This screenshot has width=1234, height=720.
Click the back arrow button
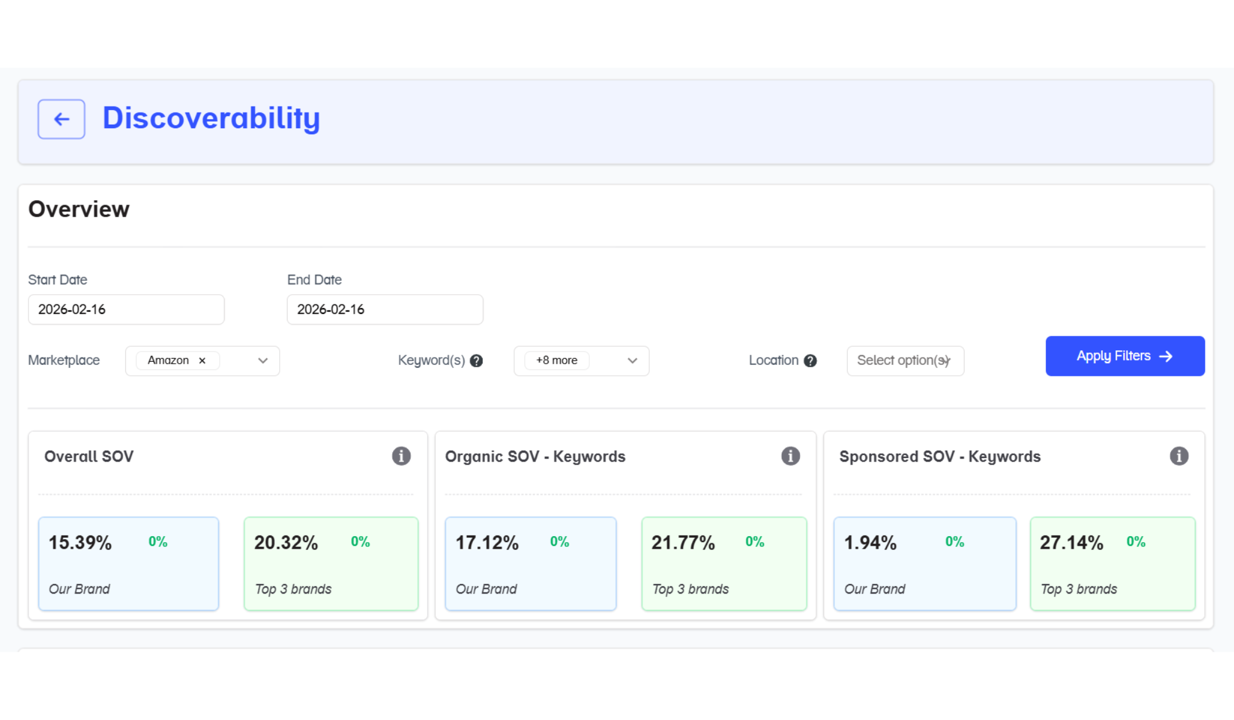coord(61,119)
